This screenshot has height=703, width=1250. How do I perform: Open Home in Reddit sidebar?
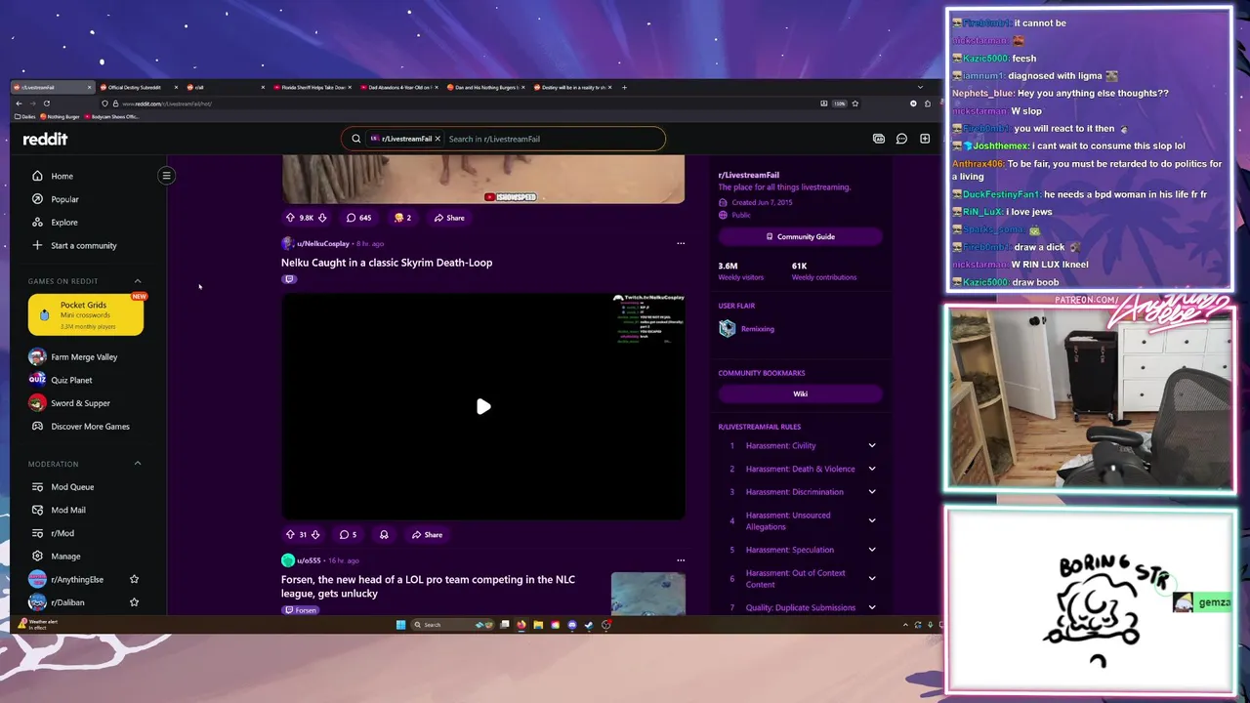point(62,176)
